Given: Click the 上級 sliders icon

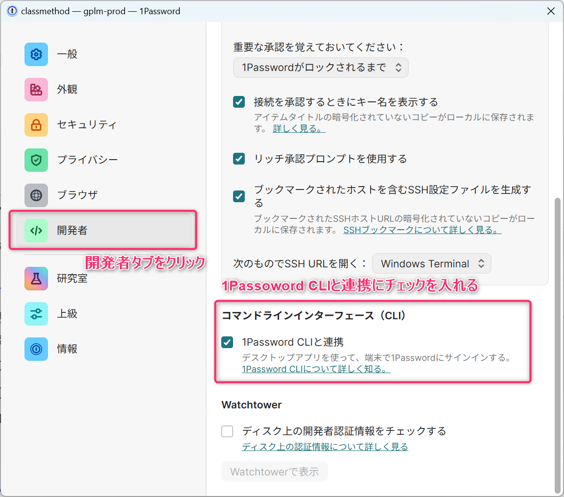Looking at the screenshot, I should [x=36, y=313].
